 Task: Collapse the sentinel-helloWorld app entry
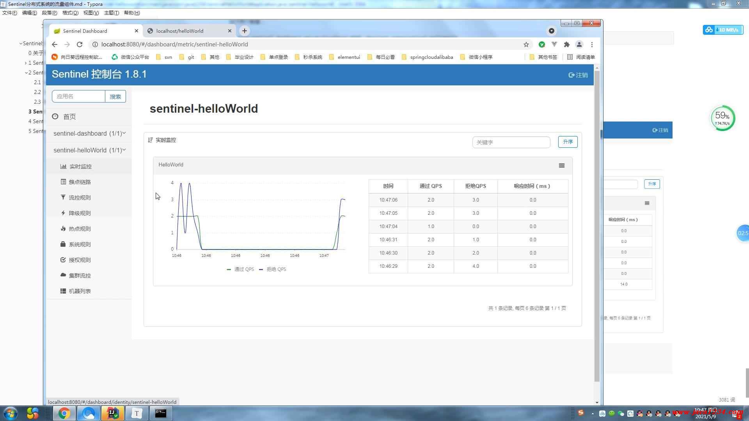(x=89, y=150)
